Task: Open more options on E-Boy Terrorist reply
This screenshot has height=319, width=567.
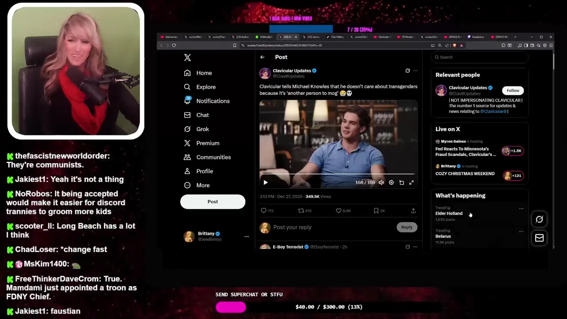Action: click(x=415, y=247)
